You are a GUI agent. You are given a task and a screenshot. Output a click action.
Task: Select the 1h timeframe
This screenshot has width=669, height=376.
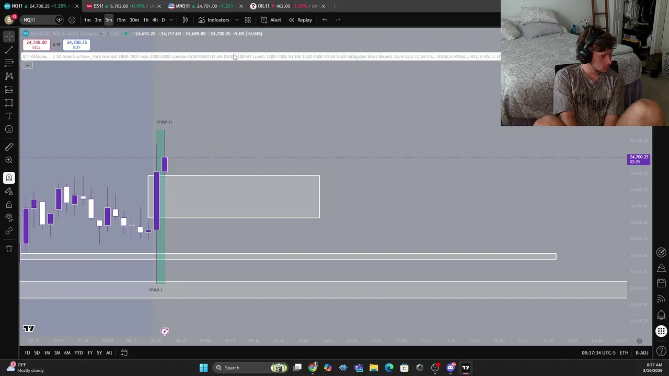point(146,20)
